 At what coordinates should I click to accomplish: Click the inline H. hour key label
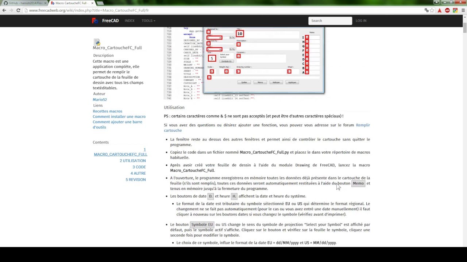coord(234,196)
